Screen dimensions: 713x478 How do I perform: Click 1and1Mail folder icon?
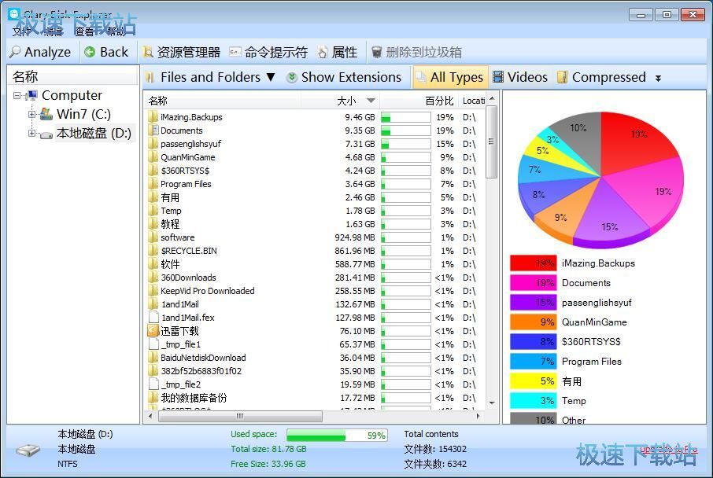point(153,304)
